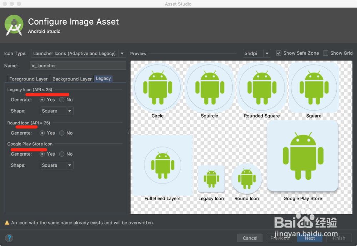This screenshot has height=246, width=357.
Task: Toggle the Show Safe Zone checkbox
Action: (279, 53)
